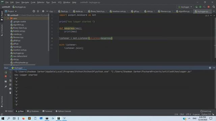Screen dimensions: 216x121
Task: Open the Navigate menu
Action: point(25,2)
